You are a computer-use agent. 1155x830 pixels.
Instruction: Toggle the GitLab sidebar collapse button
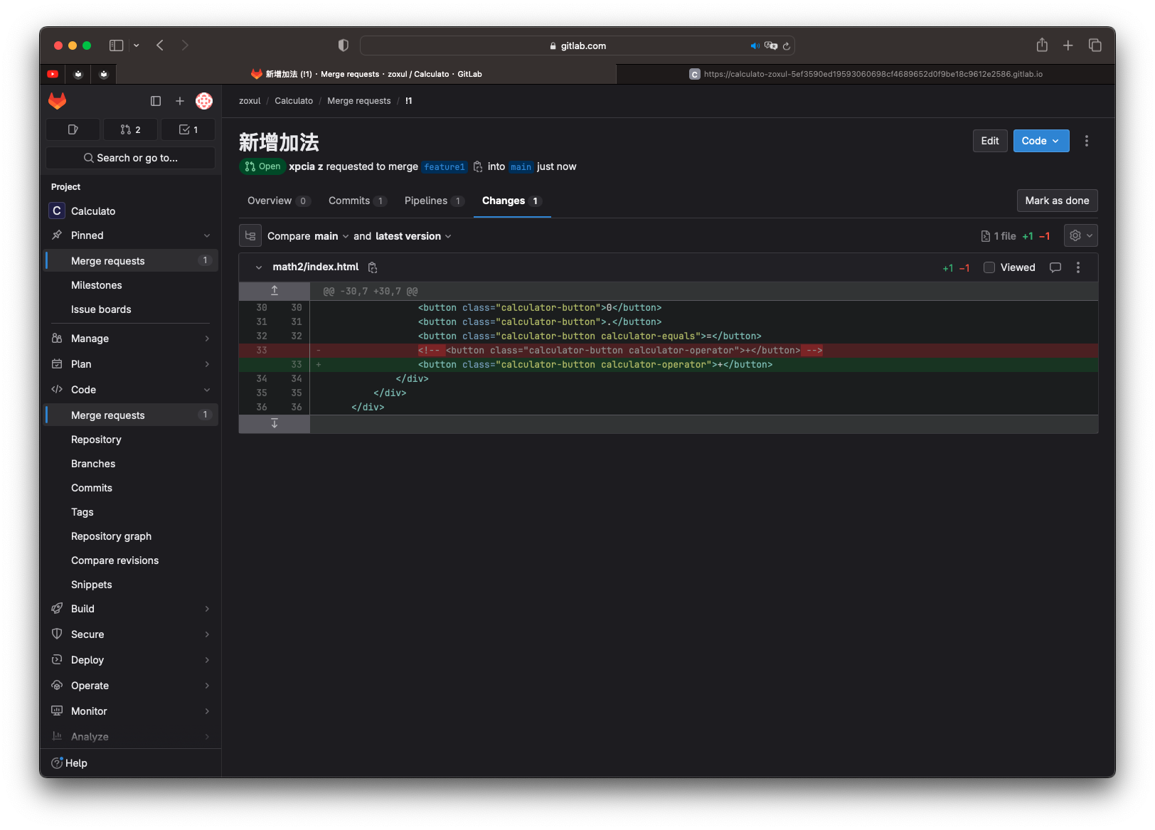(x=156, y=101)
